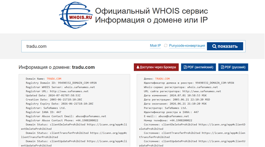
Task: Click Доступен через Брокера button
Action: 156,67
